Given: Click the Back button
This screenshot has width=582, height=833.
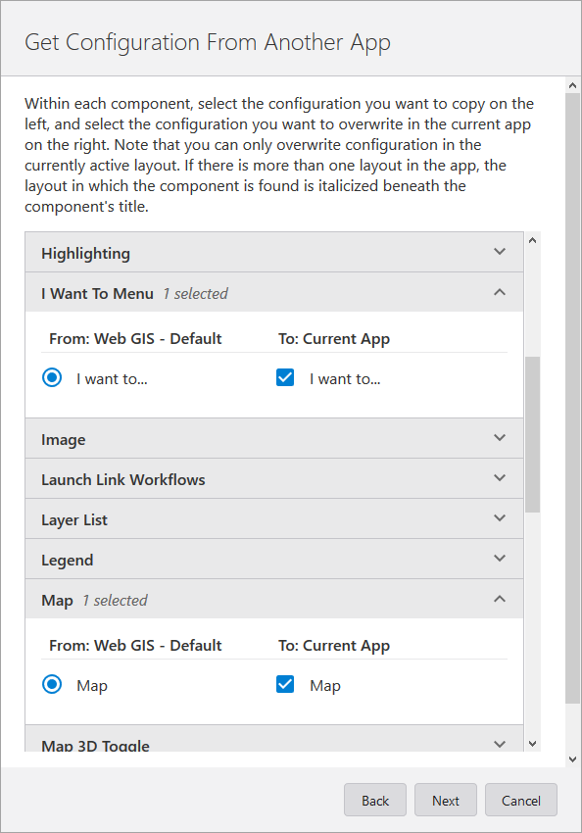Looking at the screenshot, I should tap(374, 800).
